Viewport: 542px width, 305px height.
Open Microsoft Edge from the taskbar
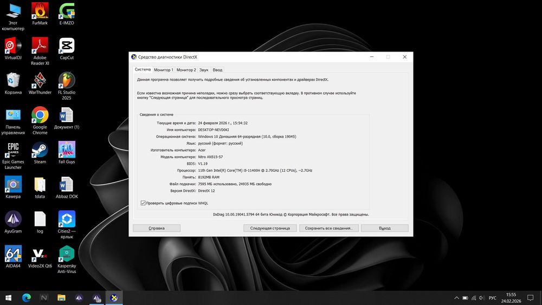(26, 298)
